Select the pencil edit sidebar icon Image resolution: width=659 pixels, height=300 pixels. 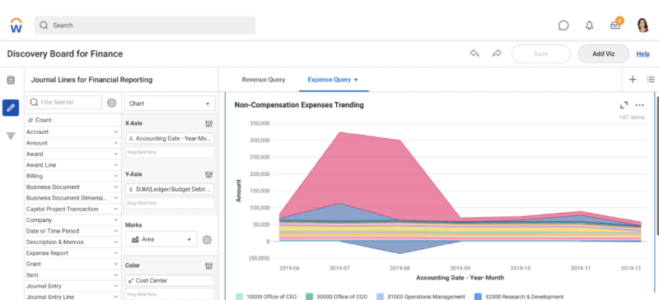11,108
